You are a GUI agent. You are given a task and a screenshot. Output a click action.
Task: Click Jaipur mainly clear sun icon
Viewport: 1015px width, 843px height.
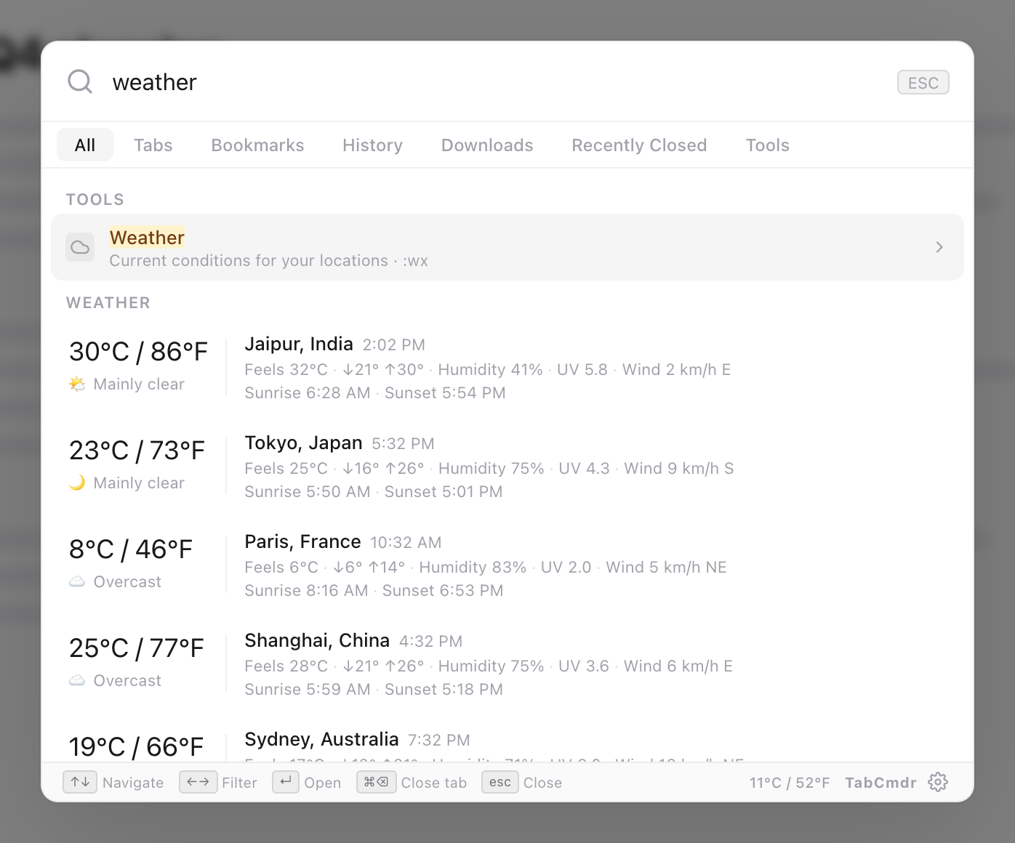click(77, 384)
